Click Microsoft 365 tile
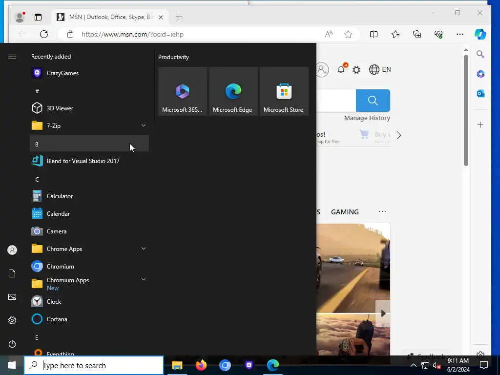This screenshot has height=375, width=500. [183, 91]
